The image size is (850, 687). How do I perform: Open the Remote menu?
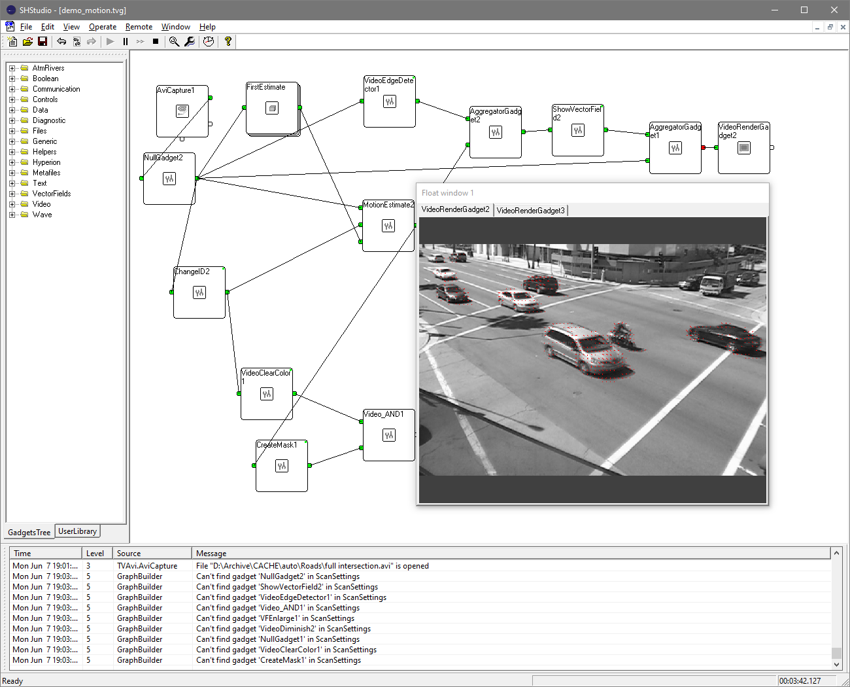click(139, 27)
